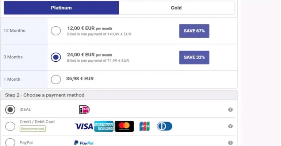Click the iDEAL payment logo icon
This screenshot has width=281, height=146.
point(84,109)
